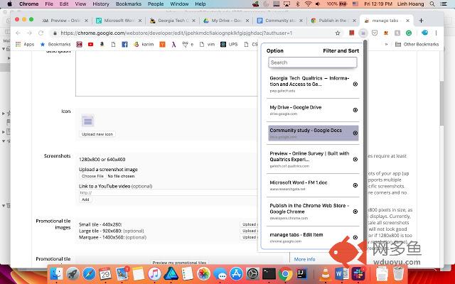Click the browser back arrow
The width and height of the screenshot is (455, 284).
pos(18,33)
